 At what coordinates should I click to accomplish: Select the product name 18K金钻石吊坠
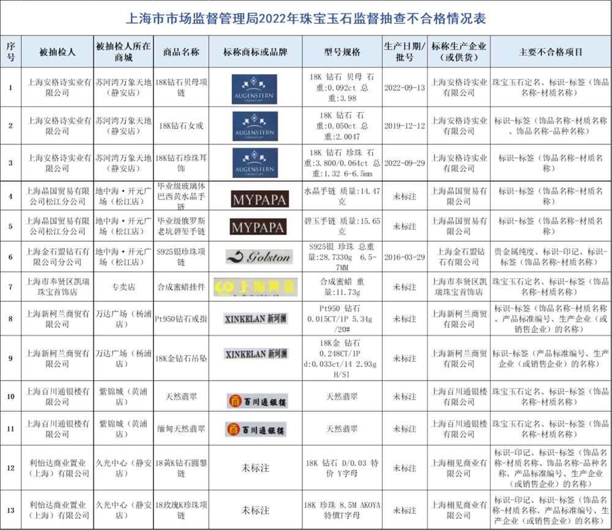(x=181, y=358)
